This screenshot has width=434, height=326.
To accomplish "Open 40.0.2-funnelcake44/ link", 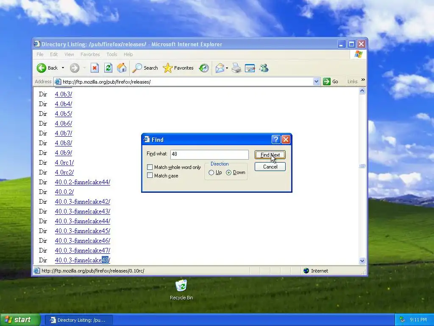I will point(83,182).
